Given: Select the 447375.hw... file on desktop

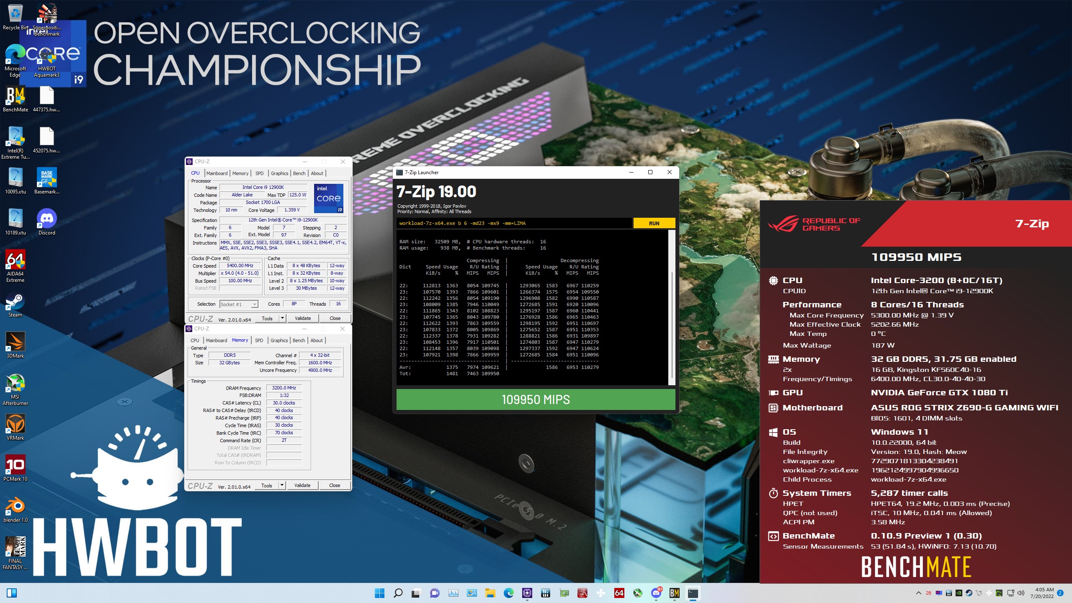Looking at the screenshot, I should point(46,99).
